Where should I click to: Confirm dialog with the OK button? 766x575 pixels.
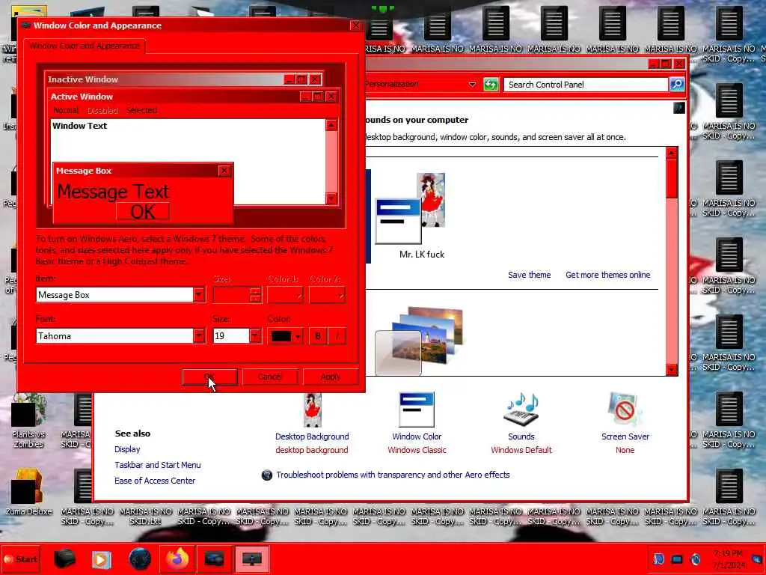209,377
